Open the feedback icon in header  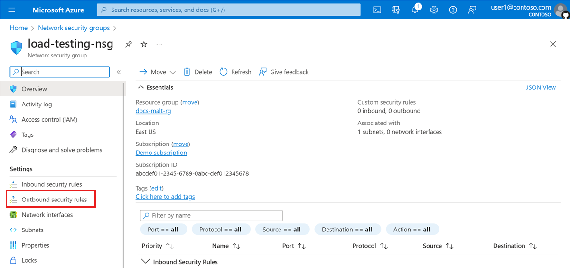pyautogui.click(x=472, y=10)
